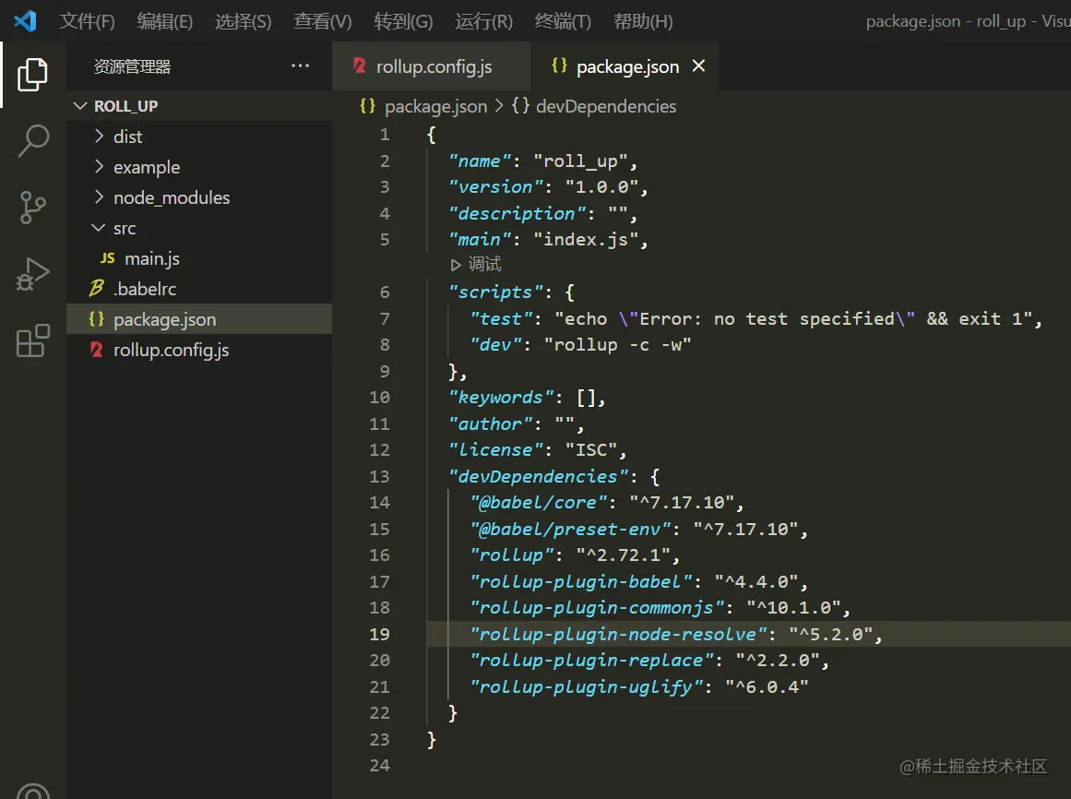This screenshot has width=1071, height=799.
Task: Click the rollup icon on rollup.config.js tab
Action: tap(359, 66)
